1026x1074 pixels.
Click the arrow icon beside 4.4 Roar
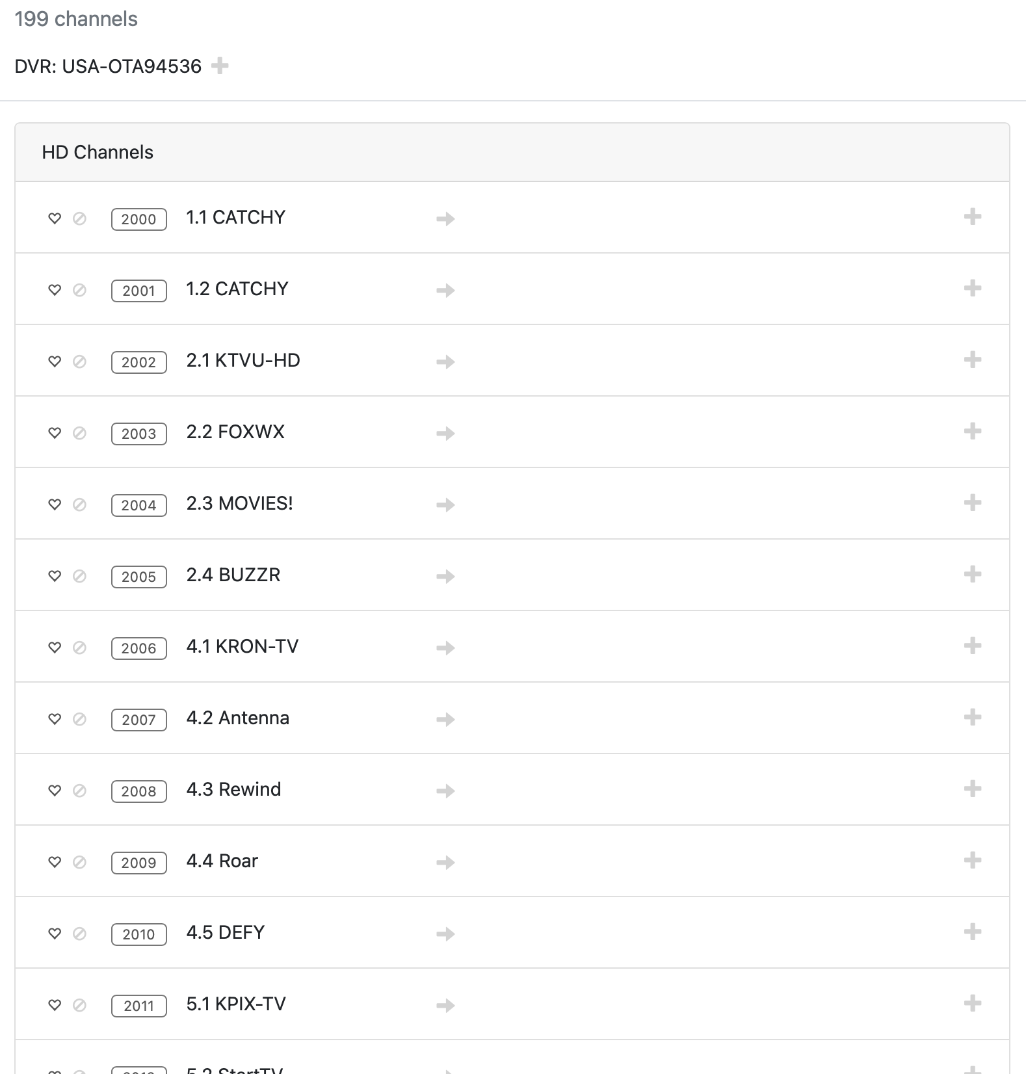click(445, 862)
